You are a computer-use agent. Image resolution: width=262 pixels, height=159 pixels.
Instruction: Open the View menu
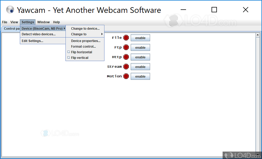pos(14,22)
